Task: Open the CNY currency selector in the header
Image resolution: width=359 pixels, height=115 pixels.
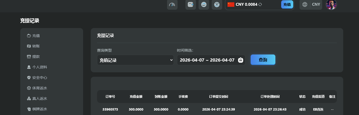Action: [316, 4]
